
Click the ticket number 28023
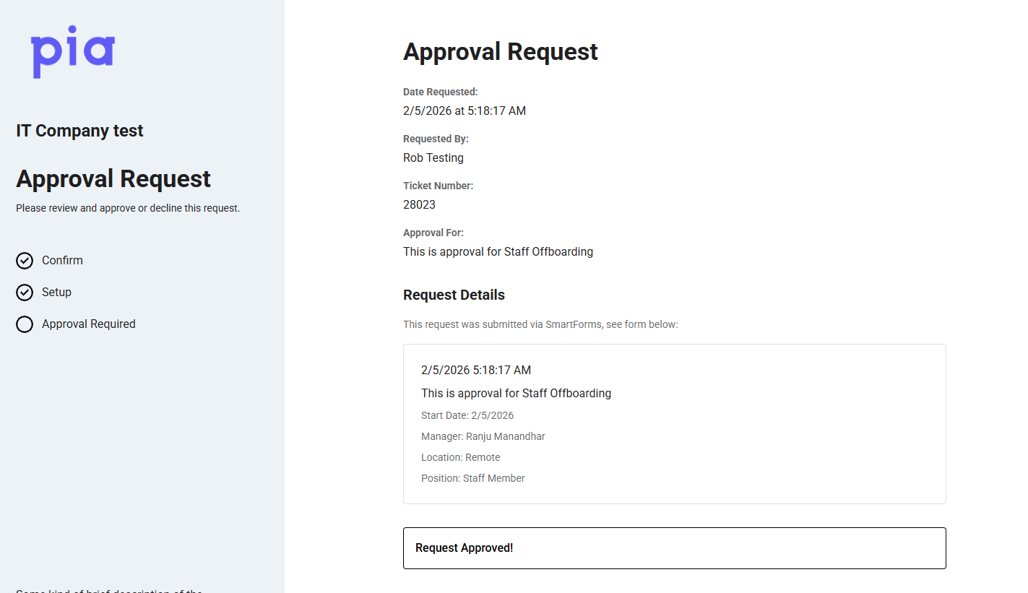[x=419, y=205]
